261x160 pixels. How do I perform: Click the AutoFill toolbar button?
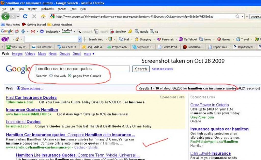coord(101,31)
